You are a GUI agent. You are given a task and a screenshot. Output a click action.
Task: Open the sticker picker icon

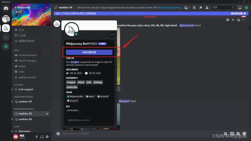click(238, 134)
